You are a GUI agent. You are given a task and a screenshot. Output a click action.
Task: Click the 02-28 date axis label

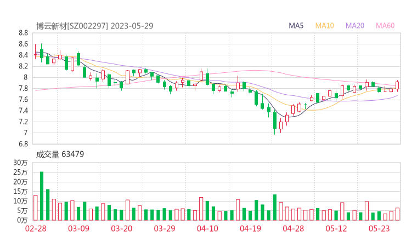coord(36,228)
